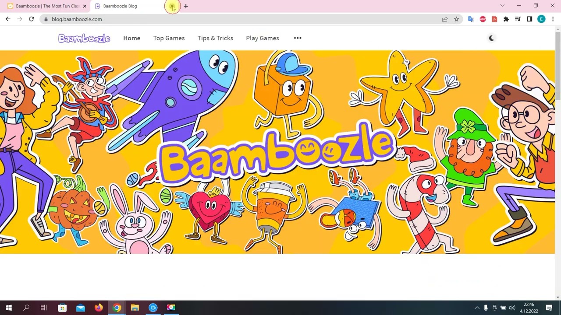
Task: Open the three-dots more menu in navbar
Action: click(x=298, y=38)
